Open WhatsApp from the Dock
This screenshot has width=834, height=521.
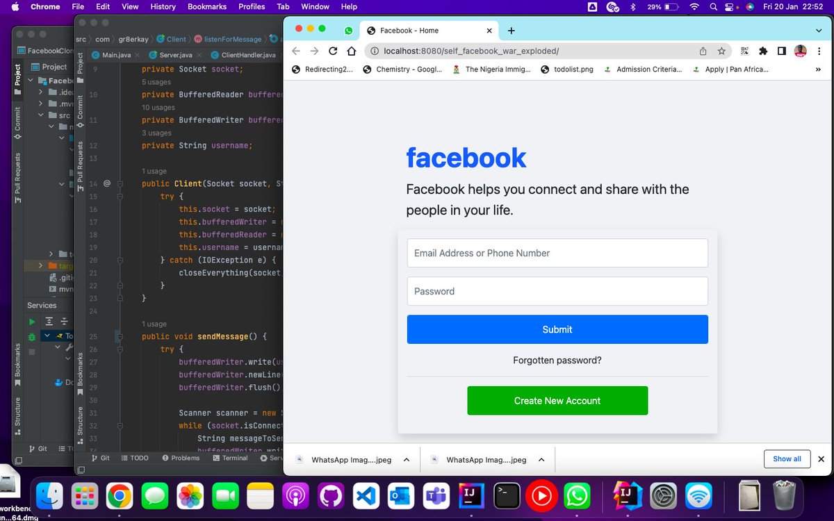tap(578, 495)
